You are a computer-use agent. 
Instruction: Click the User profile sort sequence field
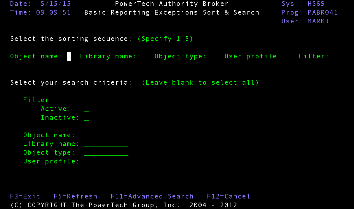pyautogui.click(x=288, y=56)
